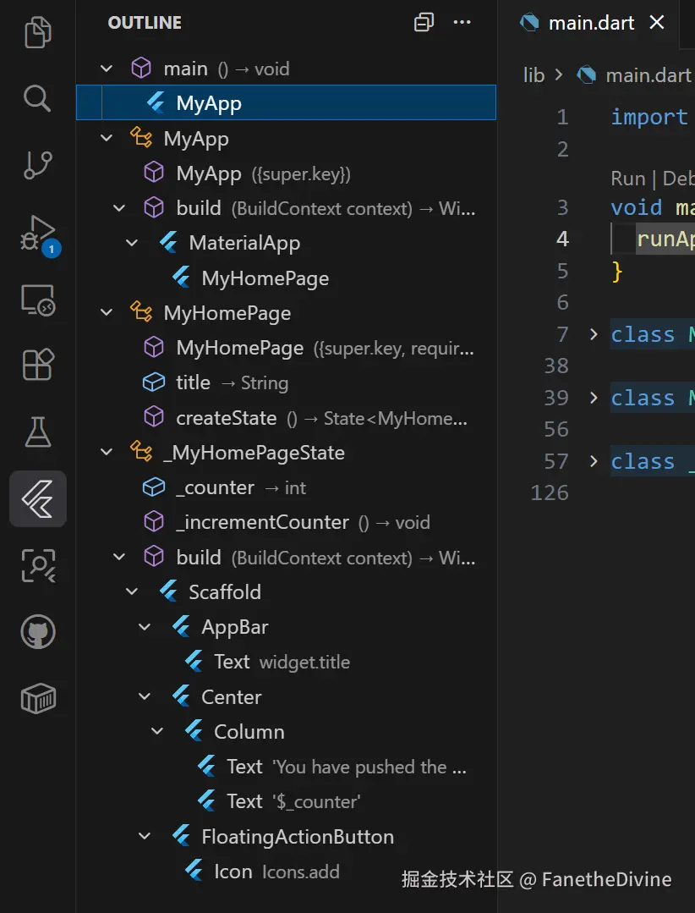Viewport: 695px width, 913px height.
Task: Open the Testing flask view
Action: [37, 432]
